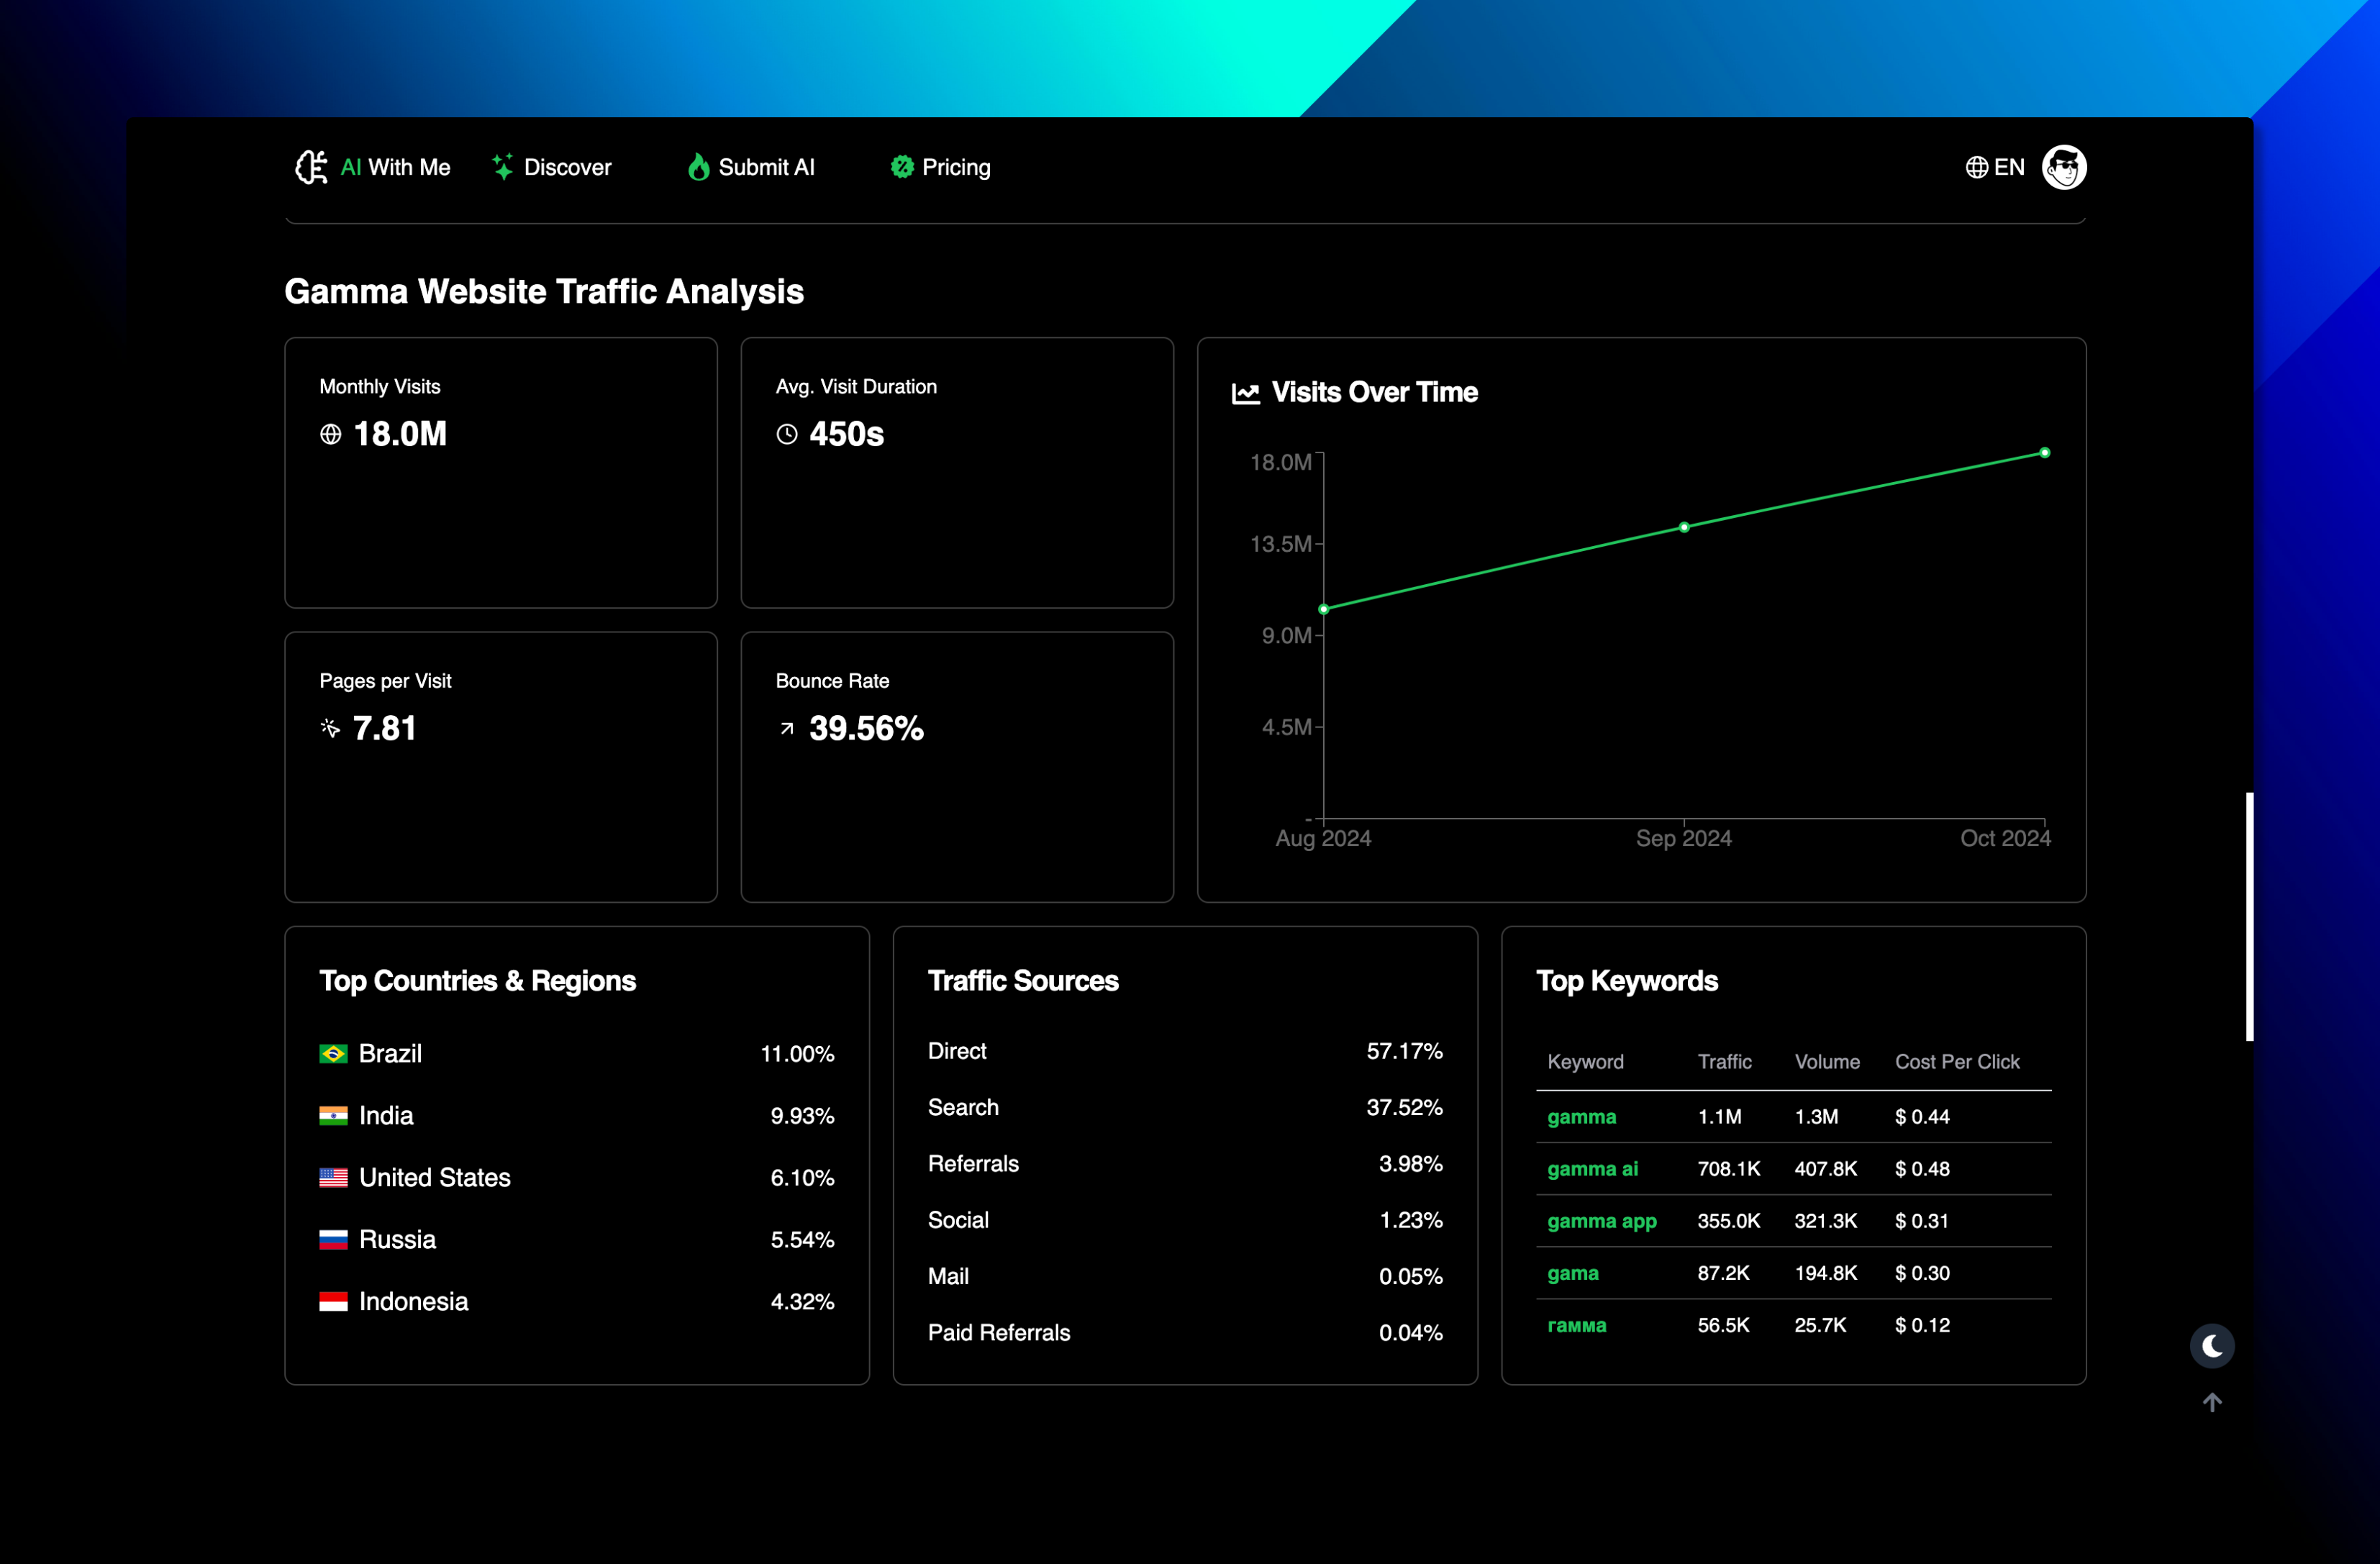Click the Indonesia flag icon
2380x1564 pixels.
tap(333, 1301)
